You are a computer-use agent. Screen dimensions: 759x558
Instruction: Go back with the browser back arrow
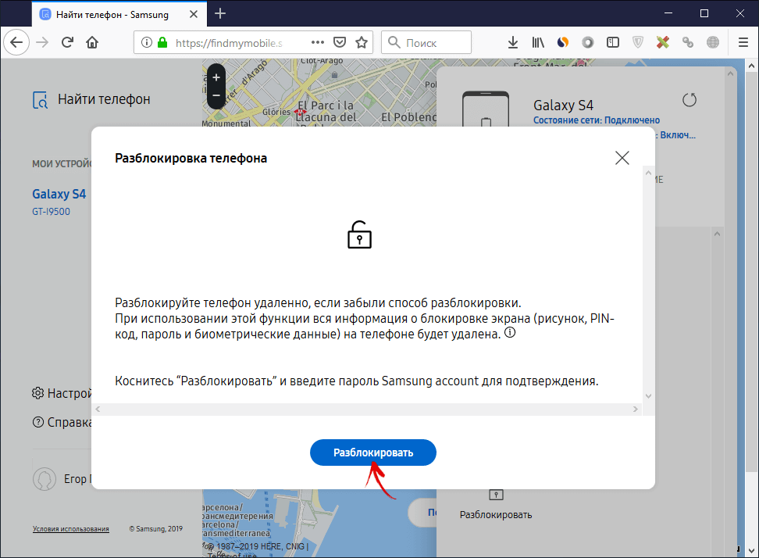[x=16, y=43]
